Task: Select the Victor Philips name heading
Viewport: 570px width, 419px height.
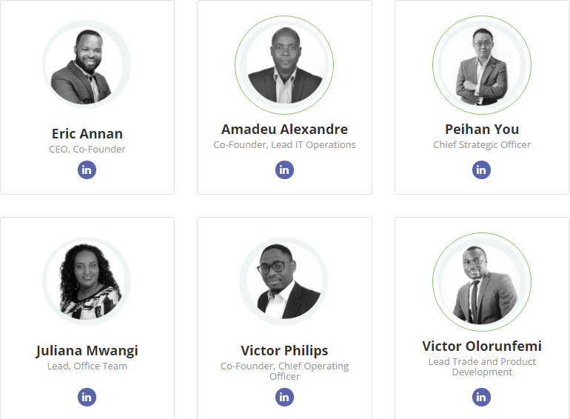Action: click(285, 351)
